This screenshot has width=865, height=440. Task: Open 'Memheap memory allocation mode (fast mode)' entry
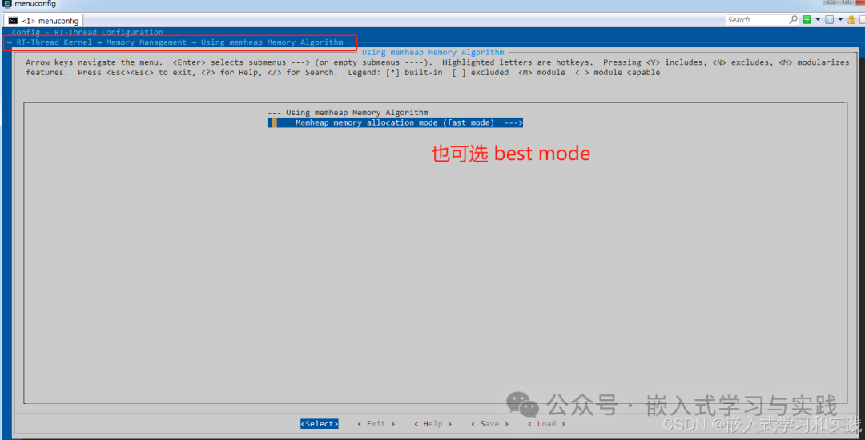(395, 123)
